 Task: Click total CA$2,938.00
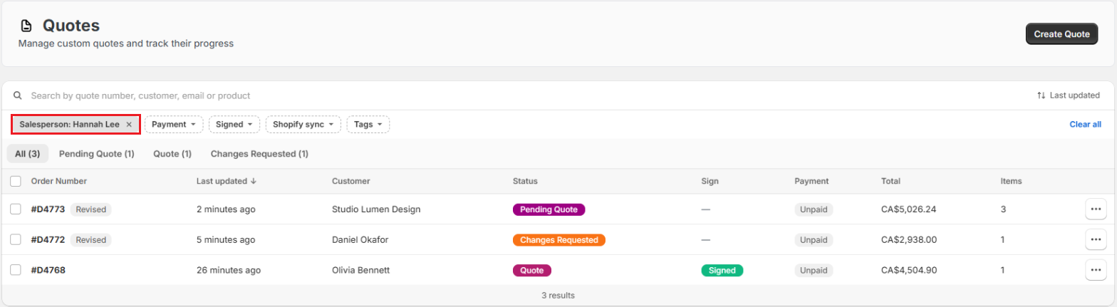(909, 240)
